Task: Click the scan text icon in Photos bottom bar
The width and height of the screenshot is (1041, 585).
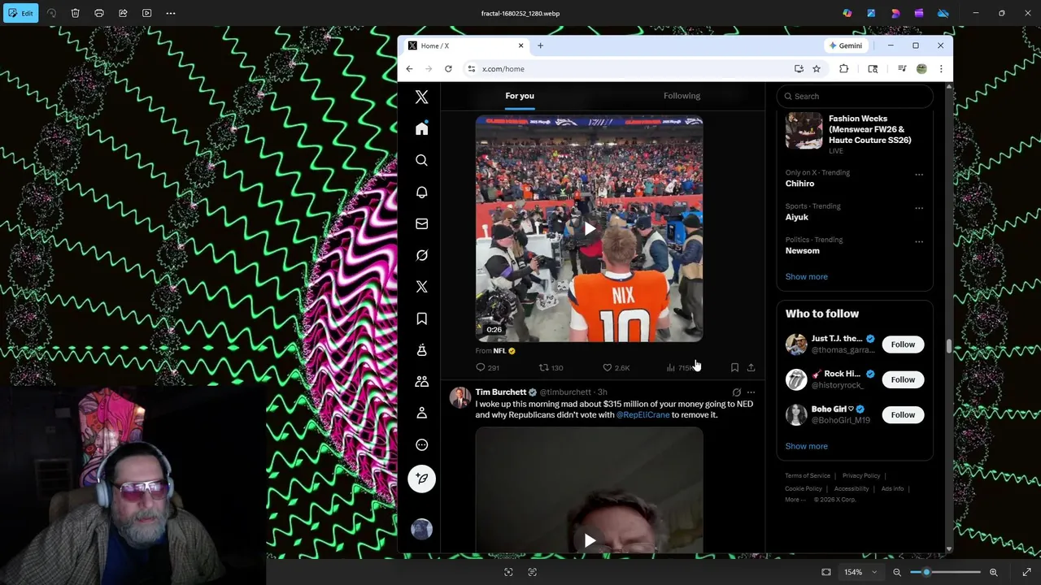Action: point(533,572)
